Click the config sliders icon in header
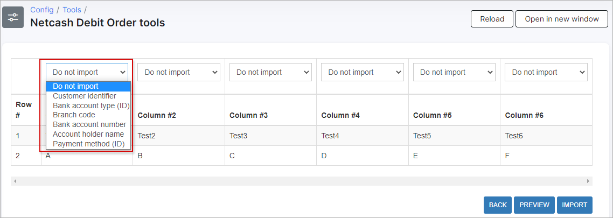The height and width of the screenshot is (218, 613). coord(13,17)
